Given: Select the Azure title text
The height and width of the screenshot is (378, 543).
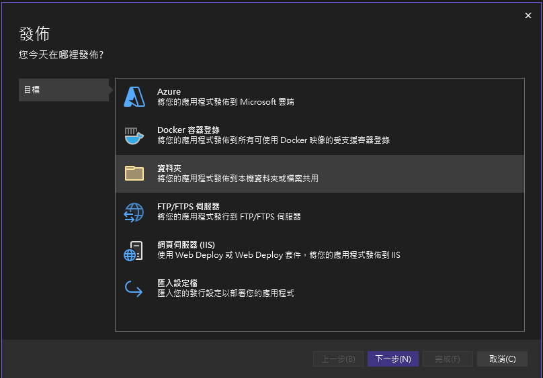Looking at the screenshot, I should tap(169, 92).
